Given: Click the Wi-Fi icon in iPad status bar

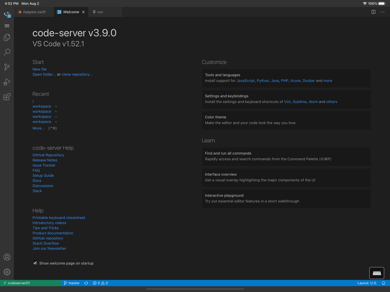Looking at the screenshot, I should 365,4.
